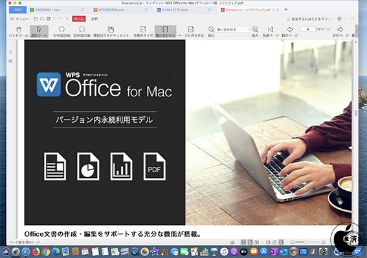Click the redo arrow

(61, 19)
